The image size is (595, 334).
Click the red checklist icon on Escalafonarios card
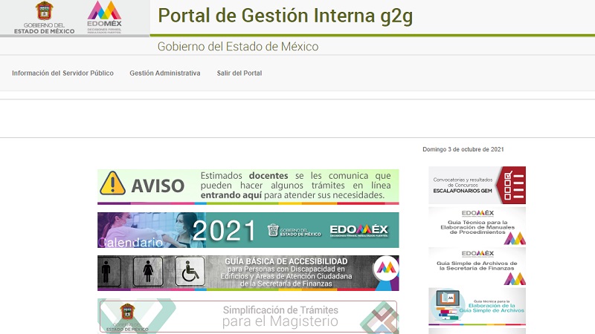click(511, 185)
